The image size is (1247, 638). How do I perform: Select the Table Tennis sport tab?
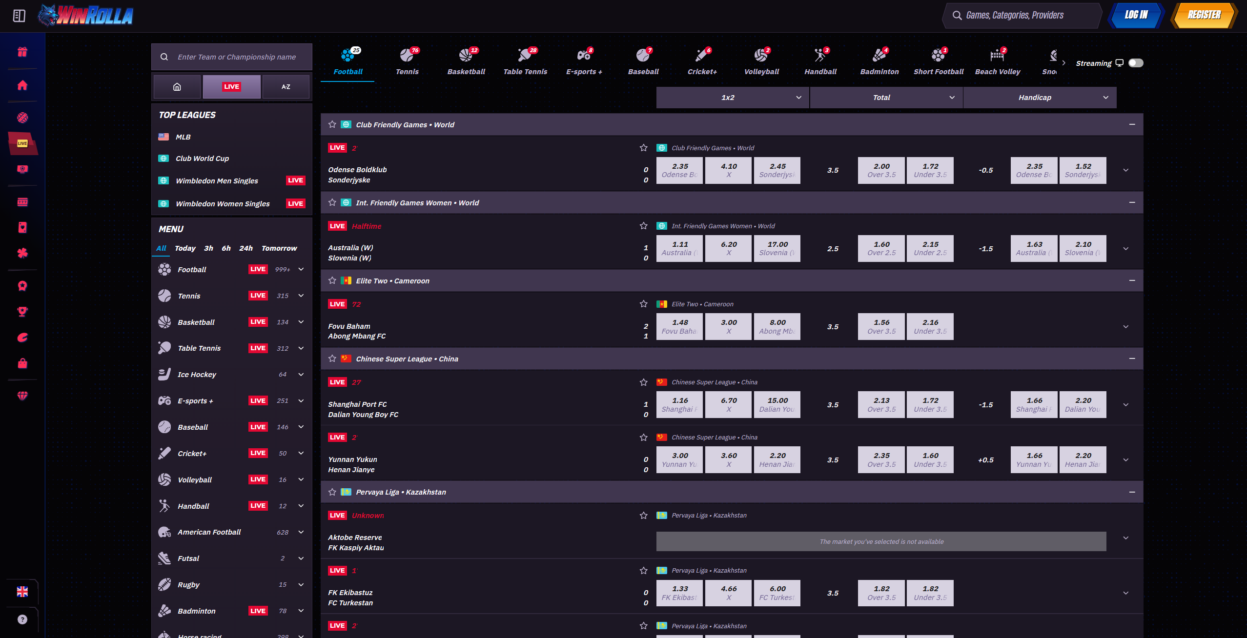(x=525, y=62)
